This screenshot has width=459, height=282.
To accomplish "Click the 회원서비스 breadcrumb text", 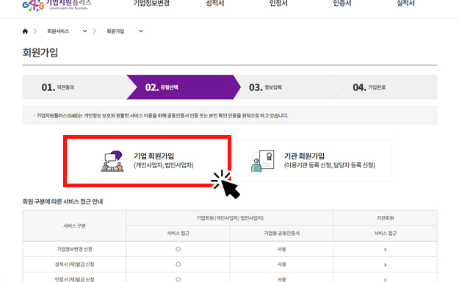I will (x=58, y=31).
